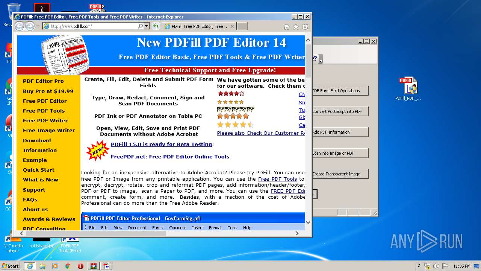The height and width of the screenshot is (271, 481).
Task: Click the four red stars rating
Action: pos(231,93)
